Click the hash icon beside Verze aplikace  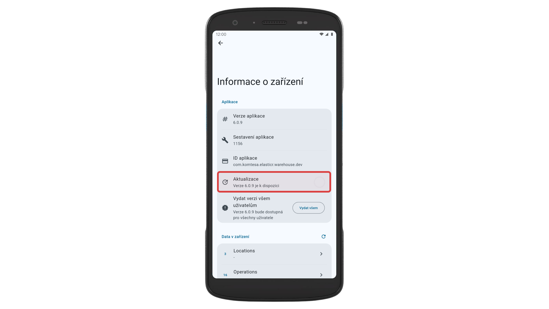225,119
